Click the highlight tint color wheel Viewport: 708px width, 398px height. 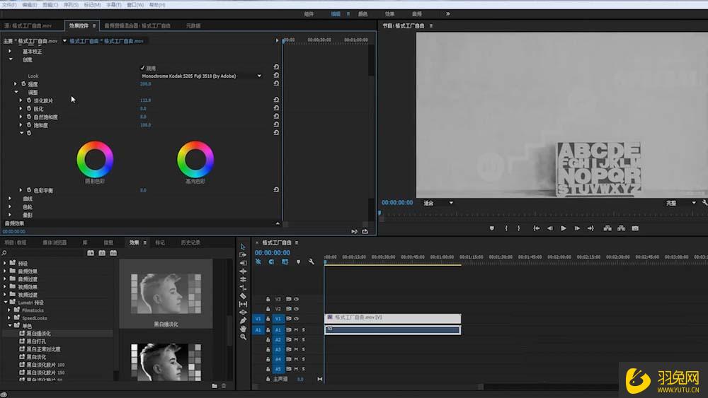pos(195,158)
